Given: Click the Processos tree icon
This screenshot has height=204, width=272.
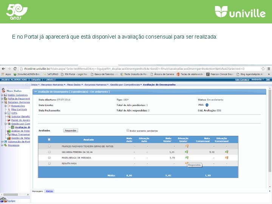Looking at the screenshot, I should coord(6,145).
